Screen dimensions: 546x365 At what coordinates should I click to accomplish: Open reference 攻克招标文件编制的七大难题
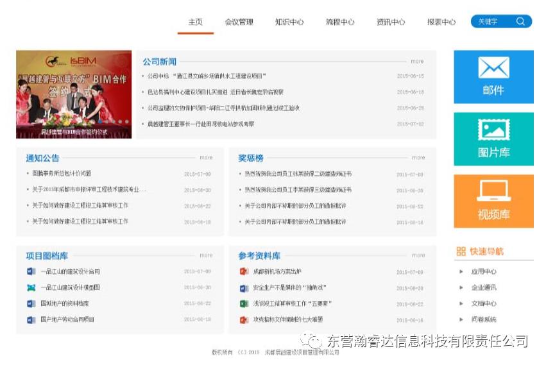coord(288,319)
